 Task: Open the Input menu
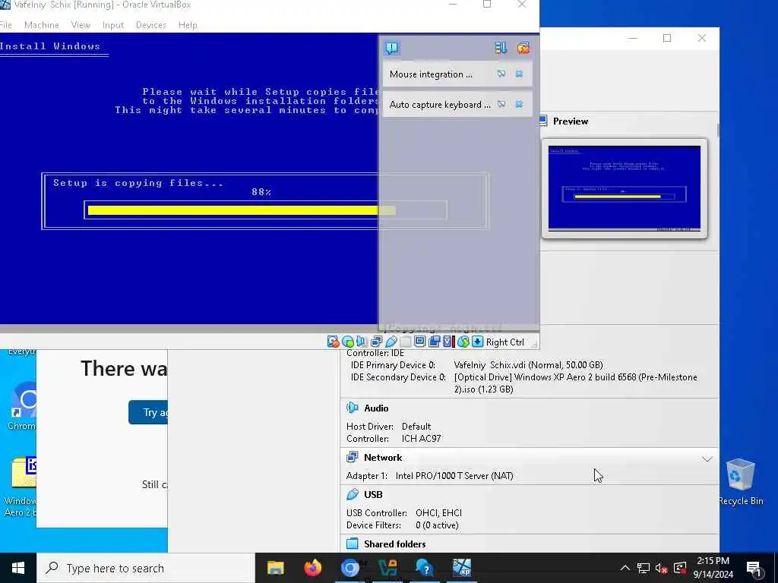click(x=113, y=25)
